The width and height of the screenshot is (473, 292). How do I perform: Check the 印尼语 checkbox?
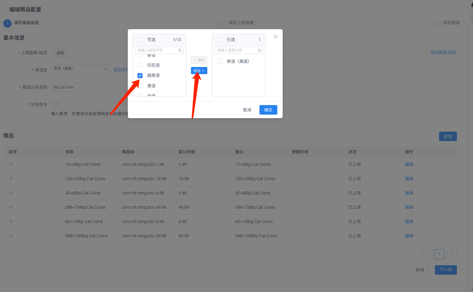coord(140,65)
